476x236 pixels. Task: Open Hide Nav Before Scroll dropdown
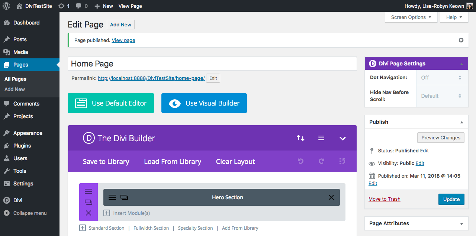click(442, 96)
